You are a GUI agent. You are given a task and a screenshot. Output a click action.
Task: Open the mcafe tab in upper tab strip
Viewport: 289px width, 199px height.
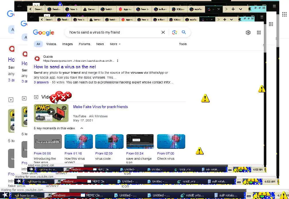tap(196, 9)
